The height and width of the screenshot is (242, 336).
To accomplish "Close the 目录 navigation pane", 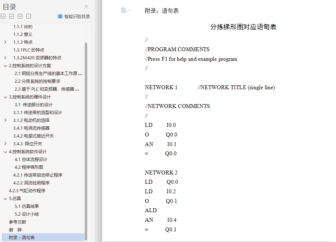I will pyautogui.click(x=86, y=7).
